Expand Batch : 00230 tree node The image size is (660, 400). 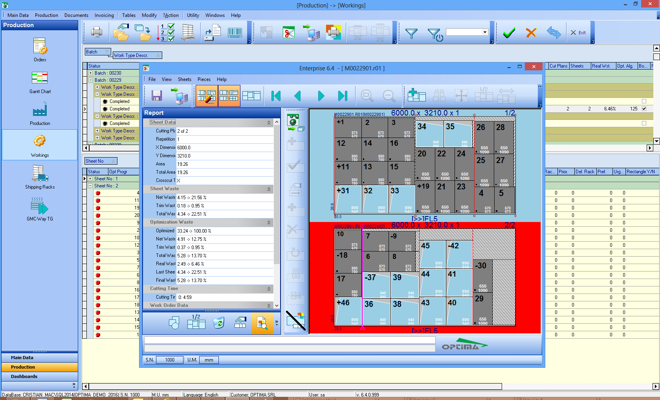click(x=90, y=73)
